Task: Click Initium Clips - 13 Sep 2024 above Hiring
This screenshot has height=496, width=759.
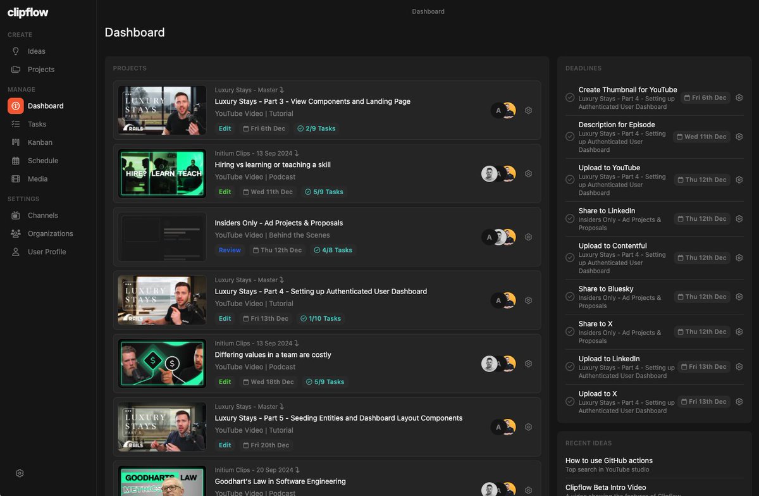Action: click(x=256, y=153)
